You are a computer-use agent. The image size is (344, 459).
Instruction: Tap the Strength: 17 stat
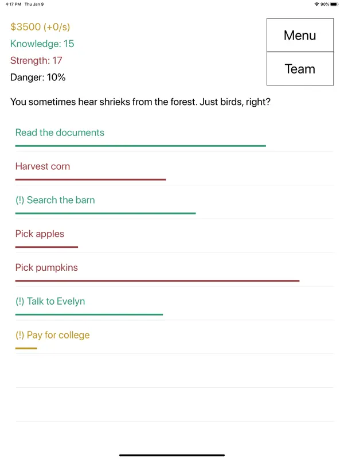pyautogui.click(x=36, y=60)
